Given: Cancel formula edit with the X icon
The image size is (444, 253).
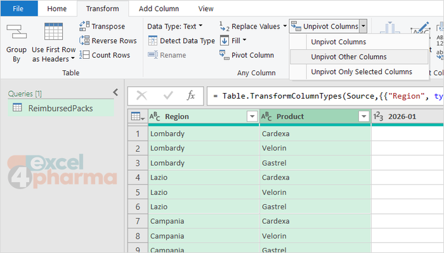Looking at the screenshot, I should [141, 96].
